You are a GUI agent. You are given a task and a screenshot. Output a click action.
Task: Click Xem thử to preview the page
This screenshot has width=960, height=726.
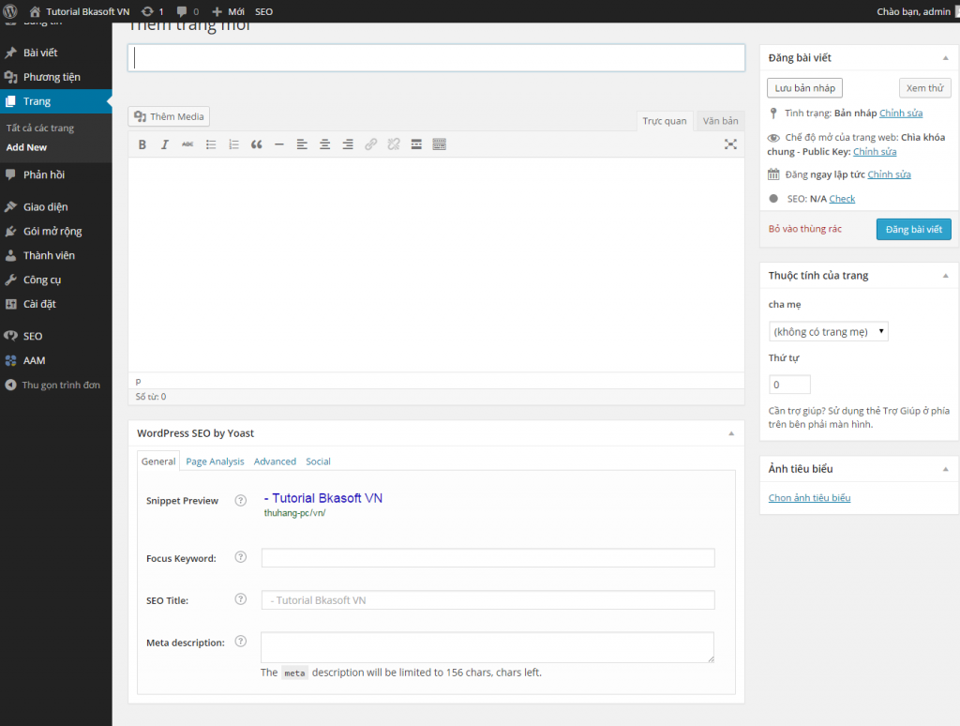924,88
